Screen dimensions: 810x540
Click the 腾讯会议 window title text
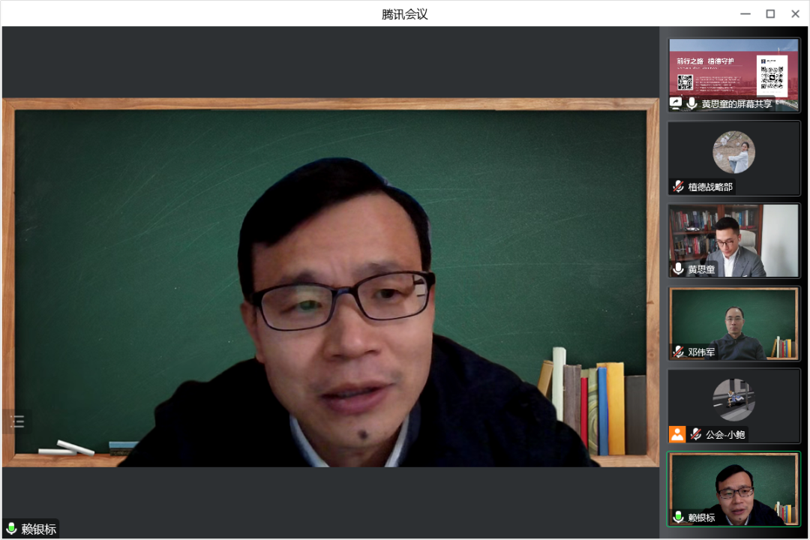point(405,13)
